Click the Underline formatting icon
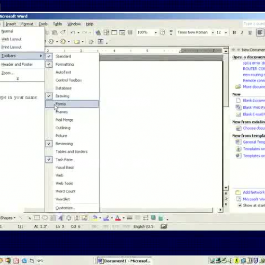Viewport: 265px width, 265px height. [250, 32]
